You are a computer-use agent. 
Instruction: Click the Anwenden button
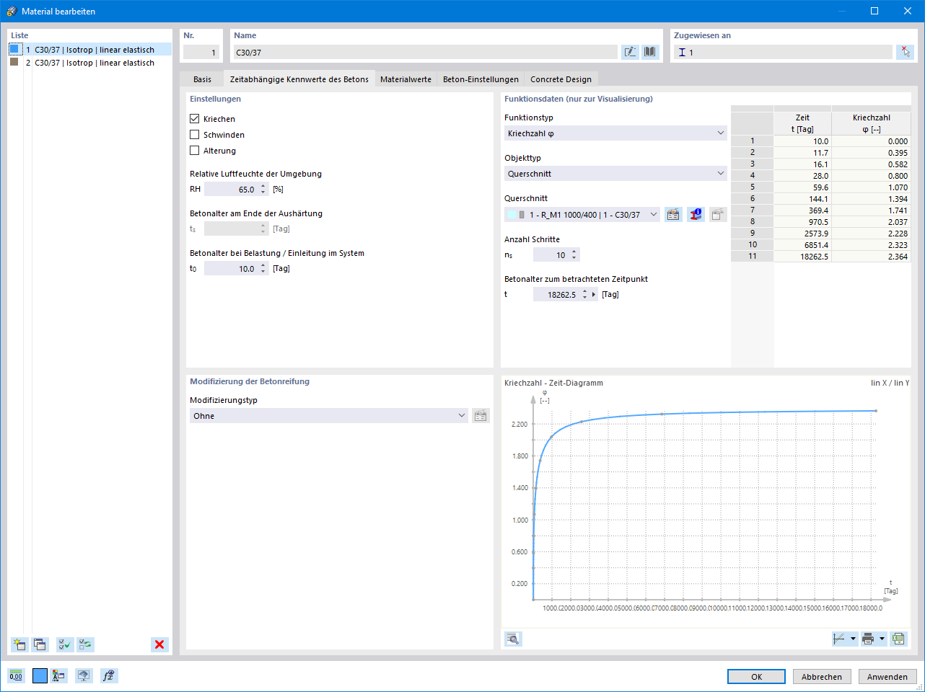887,677
